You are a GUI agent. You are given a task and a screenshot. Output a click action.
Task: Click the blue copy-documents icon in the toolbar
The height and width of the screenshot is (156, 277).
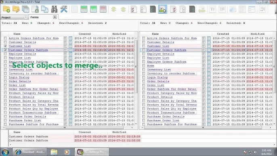pyautogui.click(x=44, y=9)
